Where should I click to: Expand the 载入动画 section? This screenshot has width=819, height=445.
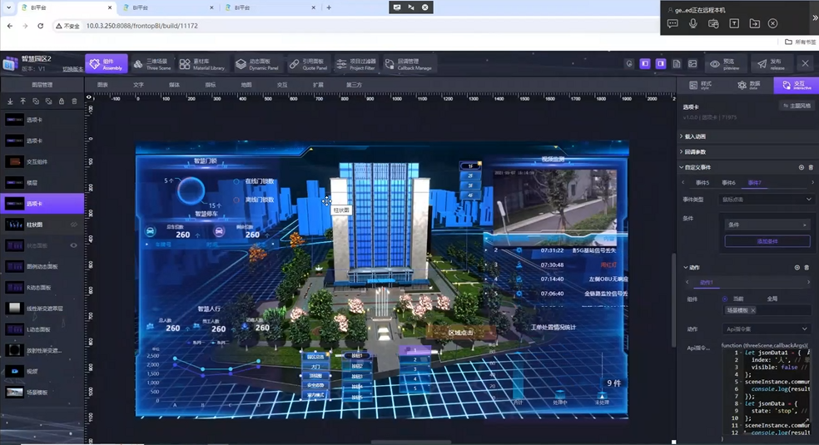coord(694,136)
